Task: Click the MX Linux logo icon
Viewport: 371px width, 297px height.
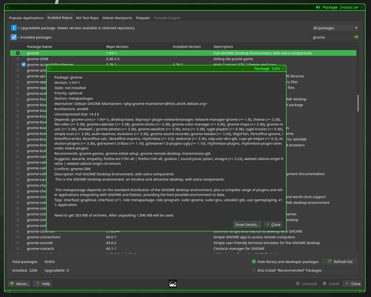Action: 173,284
